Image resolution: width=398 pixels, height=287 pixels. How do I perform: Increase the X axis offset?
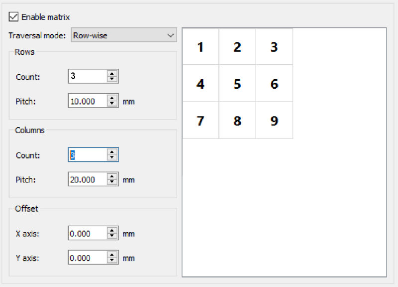(112, 230)
